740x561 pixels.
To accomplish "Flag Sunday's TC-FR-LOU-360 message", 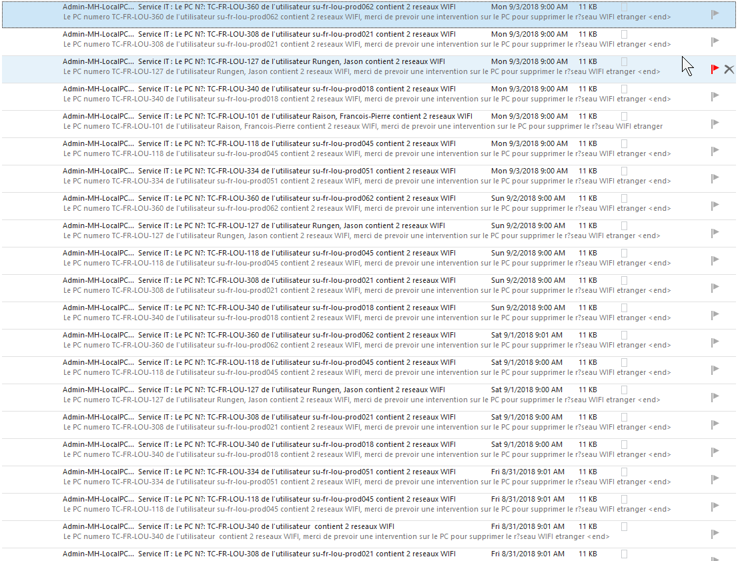I will point(715,205).
